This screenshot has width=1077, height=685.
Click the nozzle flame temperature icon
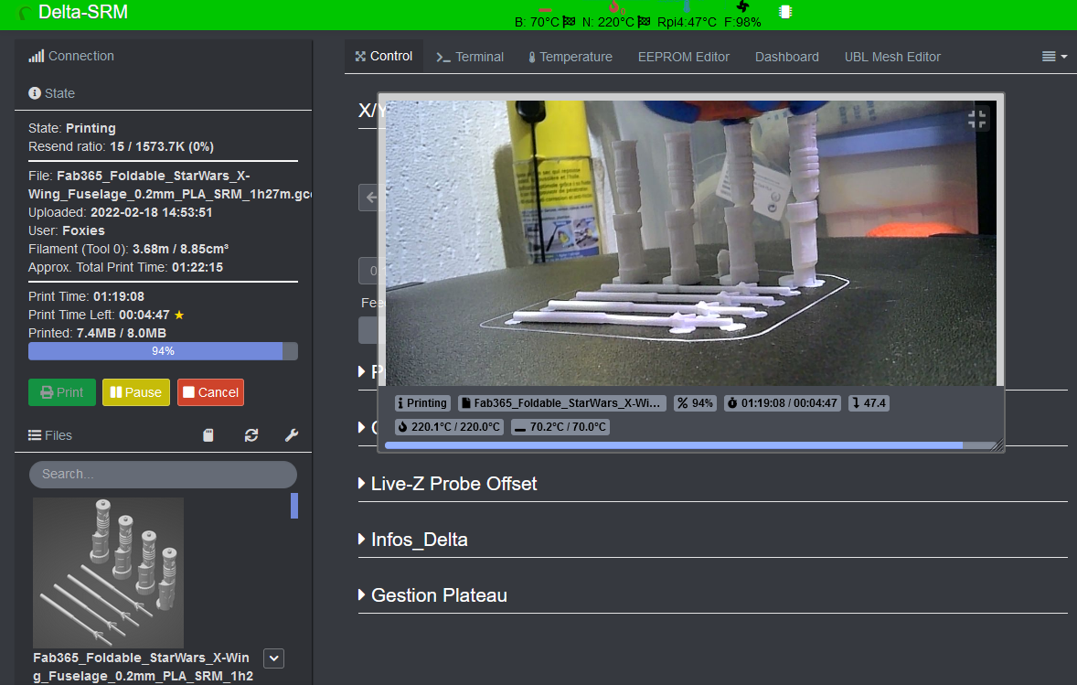pyautogui.click(x=613, y=7)
